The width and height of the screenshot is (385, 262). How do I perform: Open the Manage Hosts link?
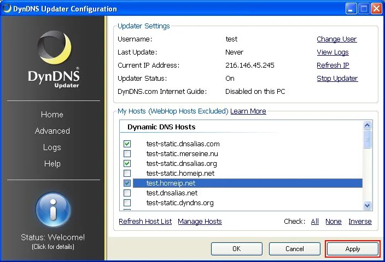pos(200,221)
